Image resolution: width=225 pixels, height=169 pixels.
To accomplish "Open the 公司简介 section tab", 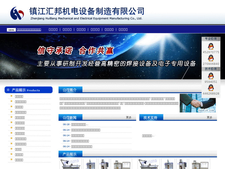I will pyautogui.click(x=70, y=90).
